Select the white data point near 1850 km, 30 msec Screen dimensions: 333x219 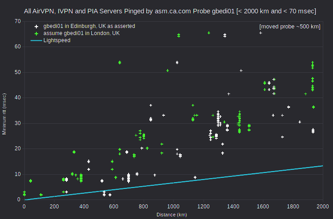300,122
